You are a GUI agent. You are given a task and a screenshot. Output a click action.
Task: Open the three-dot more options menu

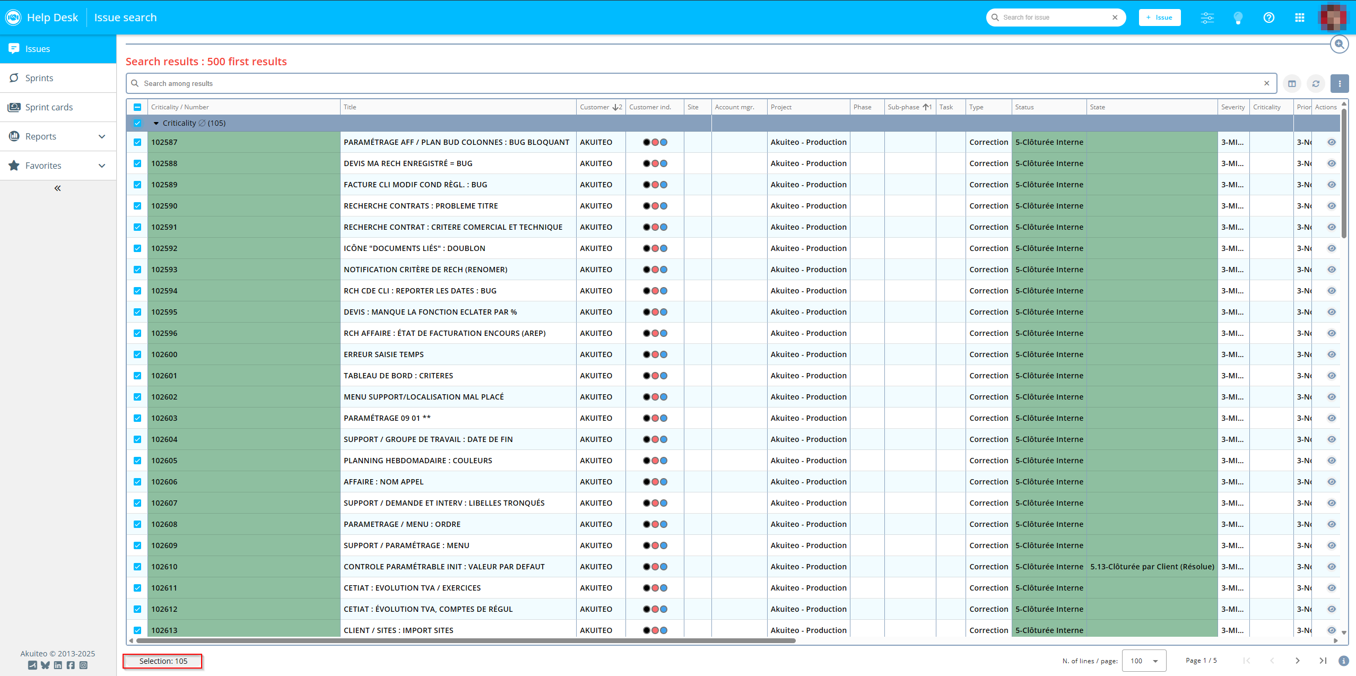pos(1340,83)
